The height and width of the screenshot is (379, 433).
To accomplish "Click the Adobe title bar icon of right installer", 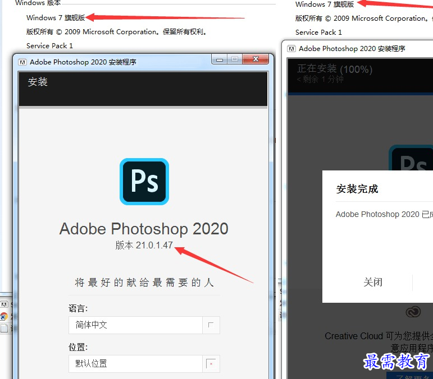I will click(x=291, y=49).
